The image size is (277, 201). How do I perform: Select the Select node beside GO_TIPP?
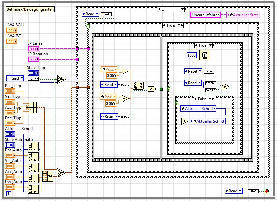61,79
